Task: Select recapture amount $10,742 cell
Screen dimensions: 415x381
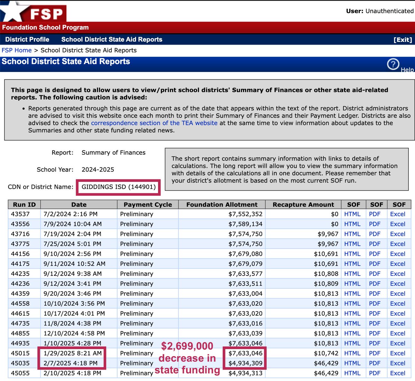Action: (303, 353)
